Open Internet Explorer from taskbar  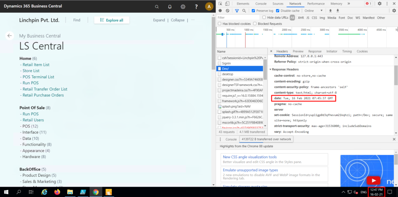pos(44,192)
